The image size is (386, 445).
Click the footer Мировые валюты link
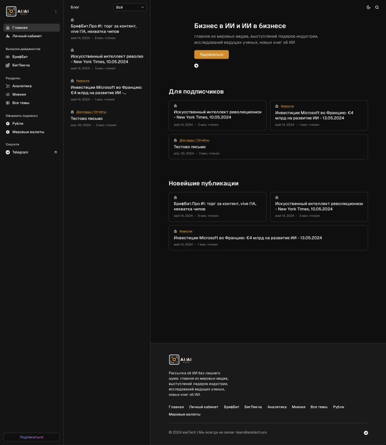pyautogui.click(x=185, y=414)
